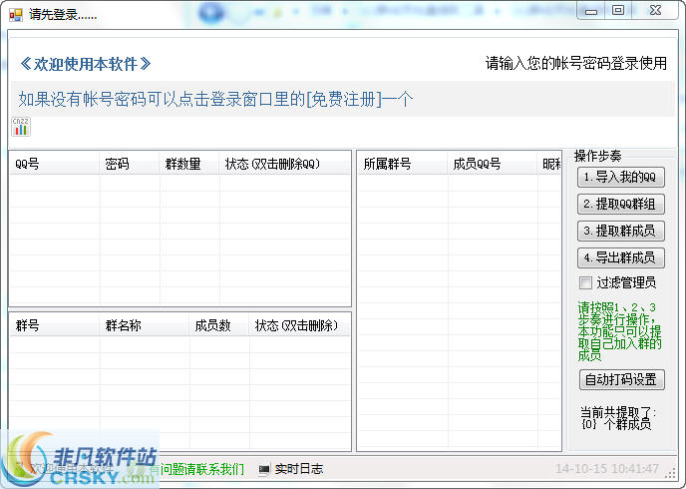Screen dimensions: 686x489
Task: Click the 操作步奏 group label
Action: [x=597, y=156]
